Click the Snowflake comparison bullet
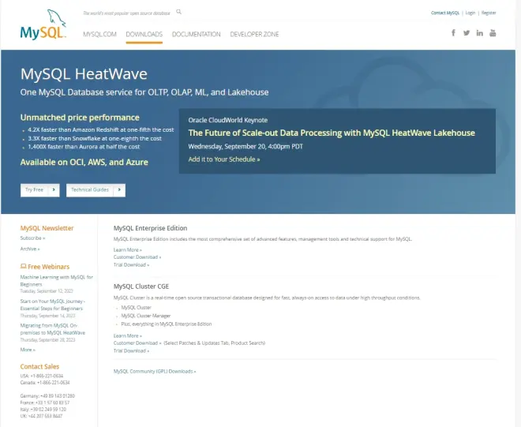Screen dimensions: 521x427 point(95,139)
